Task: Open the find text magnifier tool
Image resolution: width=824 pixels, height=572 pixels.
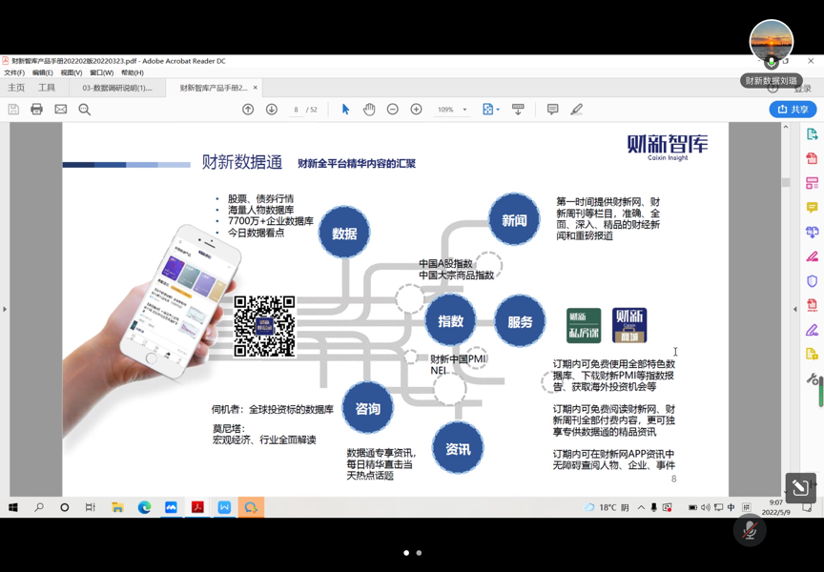Action: tap(85, 110)
